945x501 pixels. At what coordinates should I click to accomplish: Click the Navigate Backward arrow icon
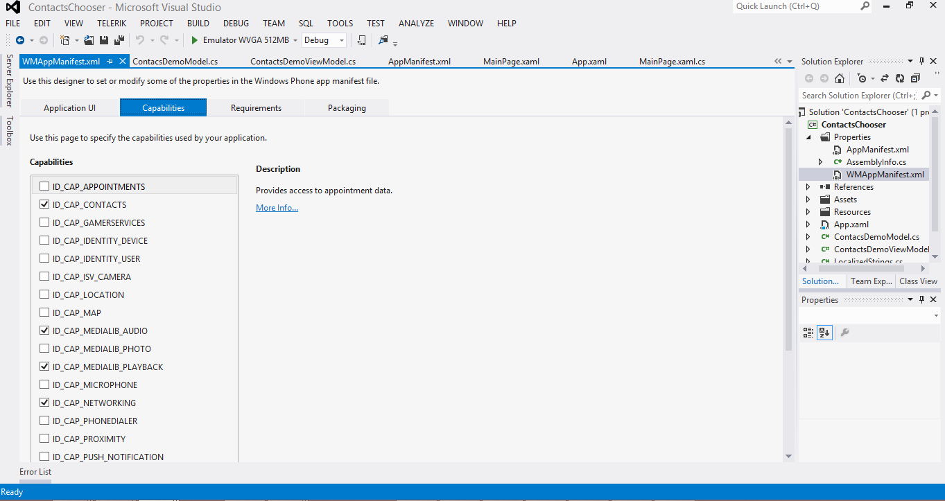19,40
